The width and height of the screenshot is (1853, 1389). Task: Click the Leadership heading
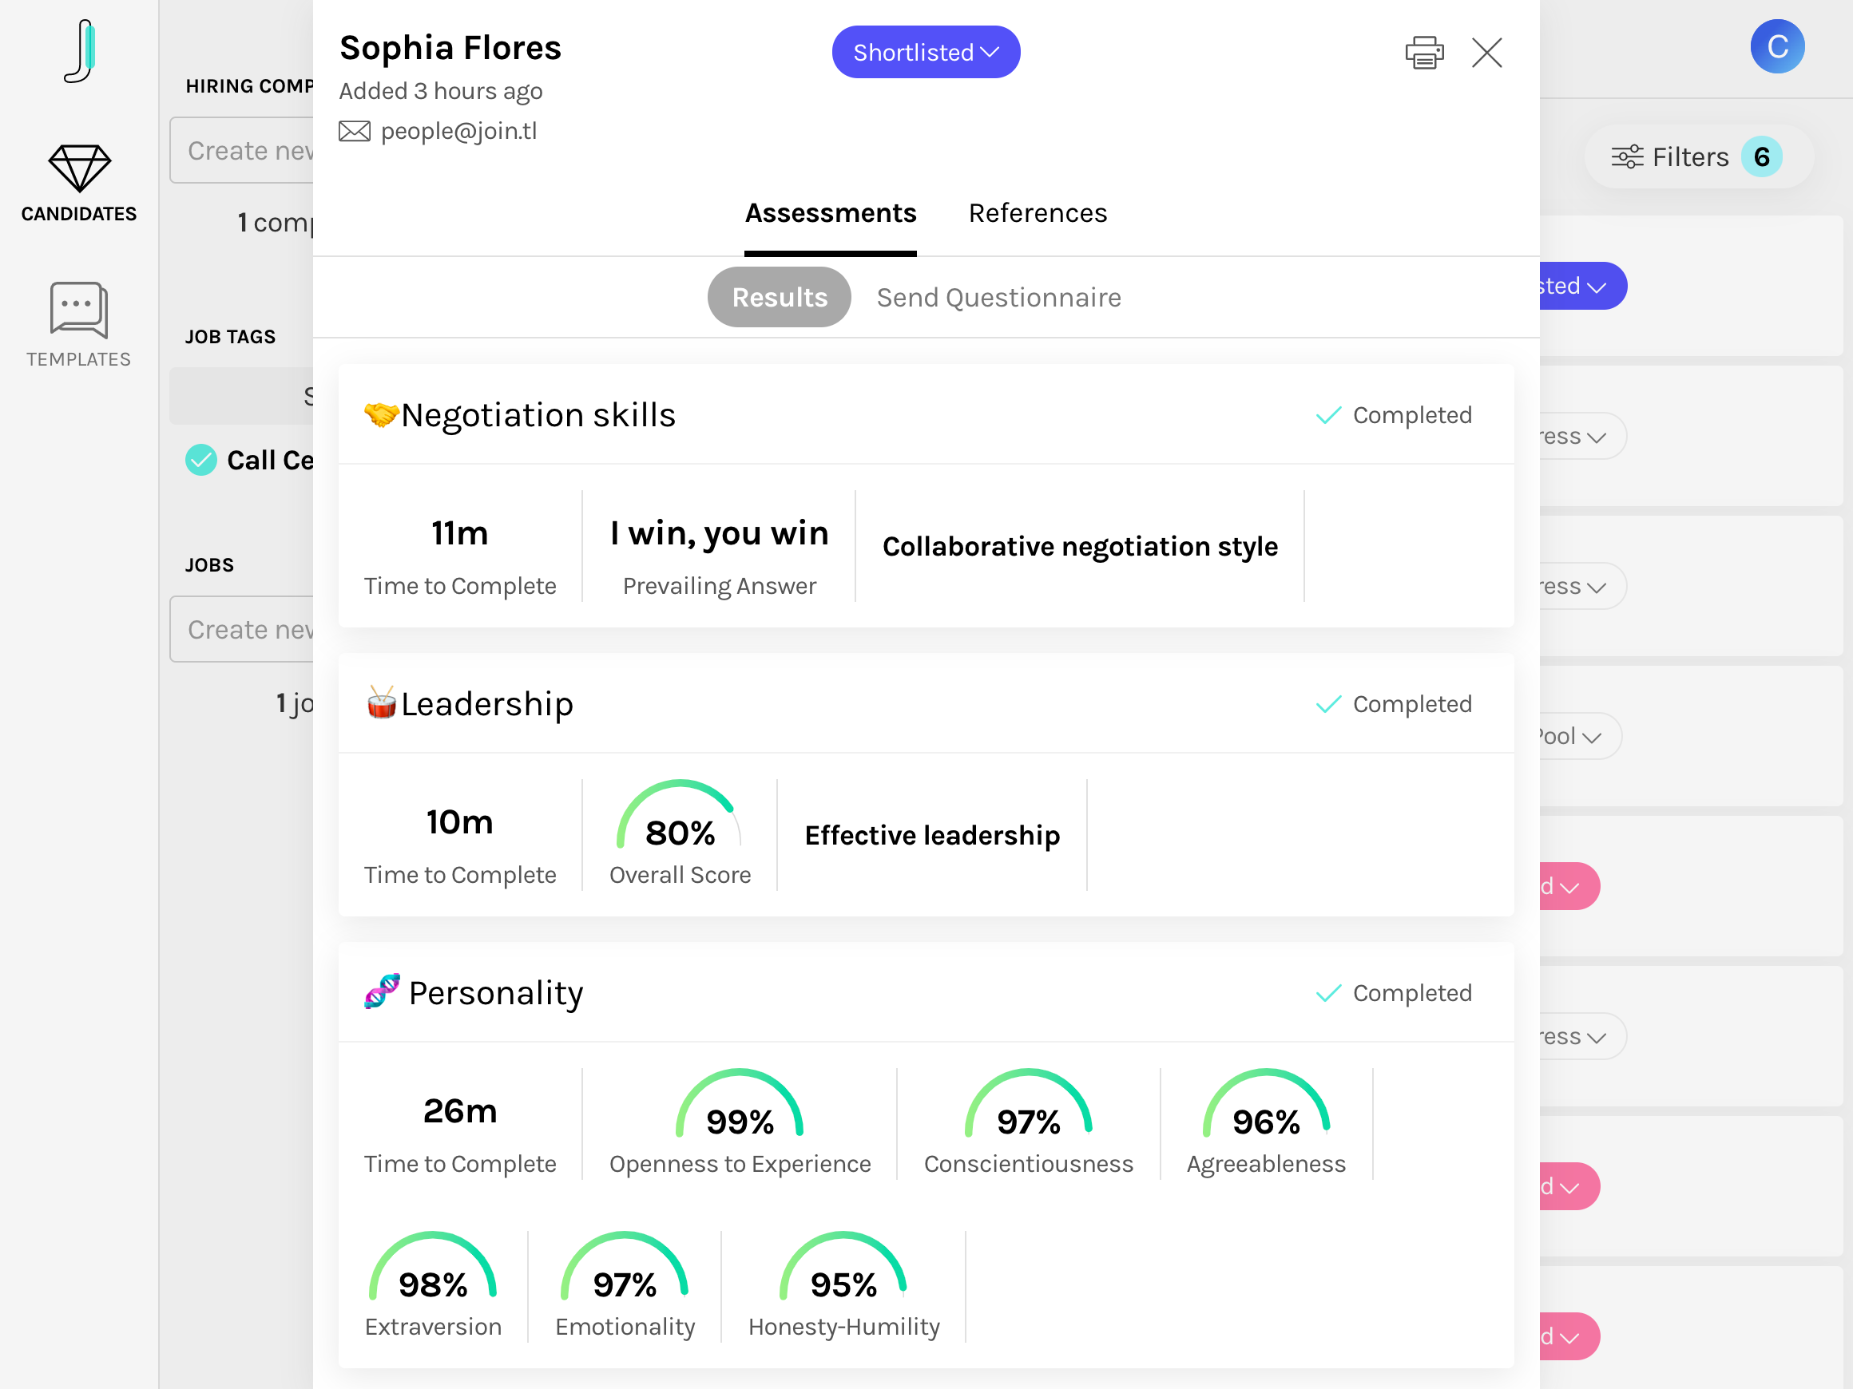point(486,704)
